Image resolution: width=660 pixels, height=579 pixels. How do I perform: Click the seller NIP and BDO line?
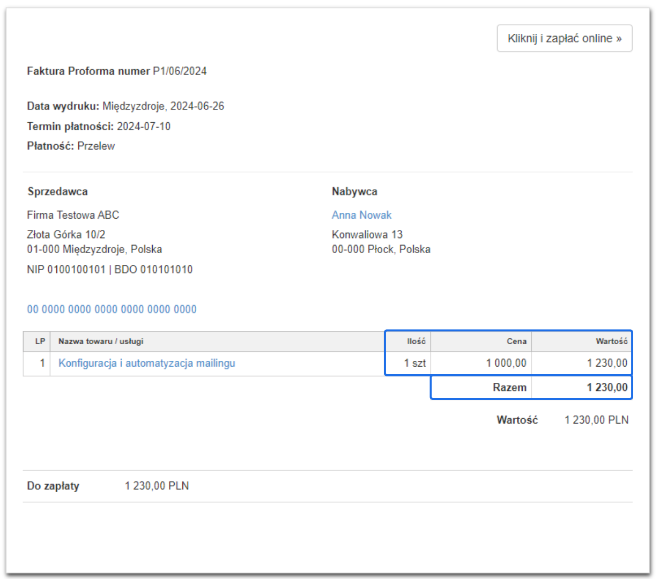point(109,270)
